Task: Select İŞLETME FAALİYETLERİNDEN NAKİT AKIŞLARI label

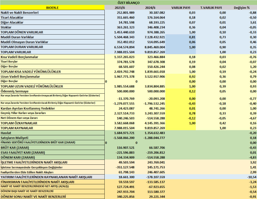Action: click(x=52, y=162)
